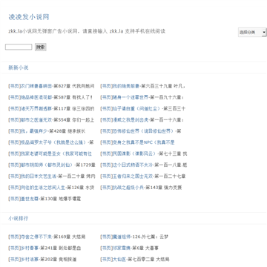Image resolution: width=267 pixels, height=267 pixels.
Task: Click [书页] beside chapter 第143章
Action: (x=106, y=188)
